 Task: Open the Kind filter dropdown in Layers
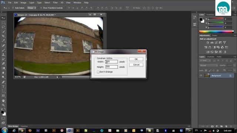click(205, 61)
